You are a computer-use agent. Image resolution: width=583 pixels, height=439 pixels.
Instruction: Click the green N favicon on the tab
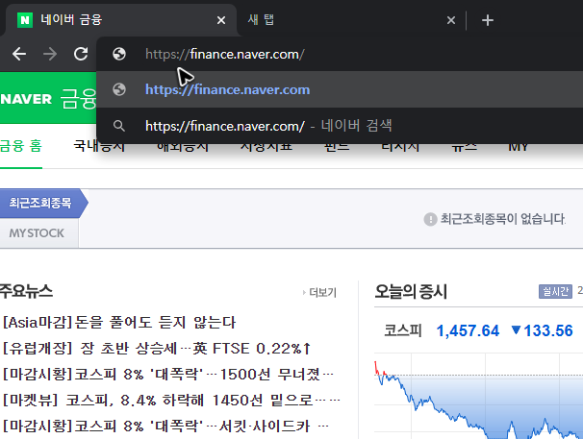click(25, 20)
